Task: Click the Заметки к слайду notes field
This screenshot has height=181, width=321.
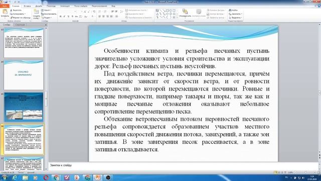Action: coord(183,165)
